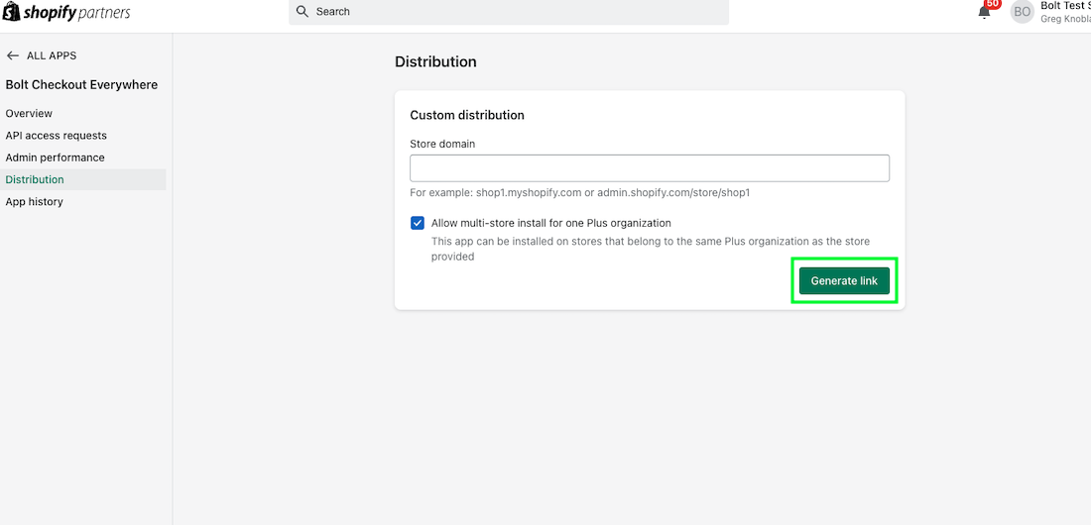Click the ALL APPS link text
Screen dimensions: 1091x525
coord(52,55)
